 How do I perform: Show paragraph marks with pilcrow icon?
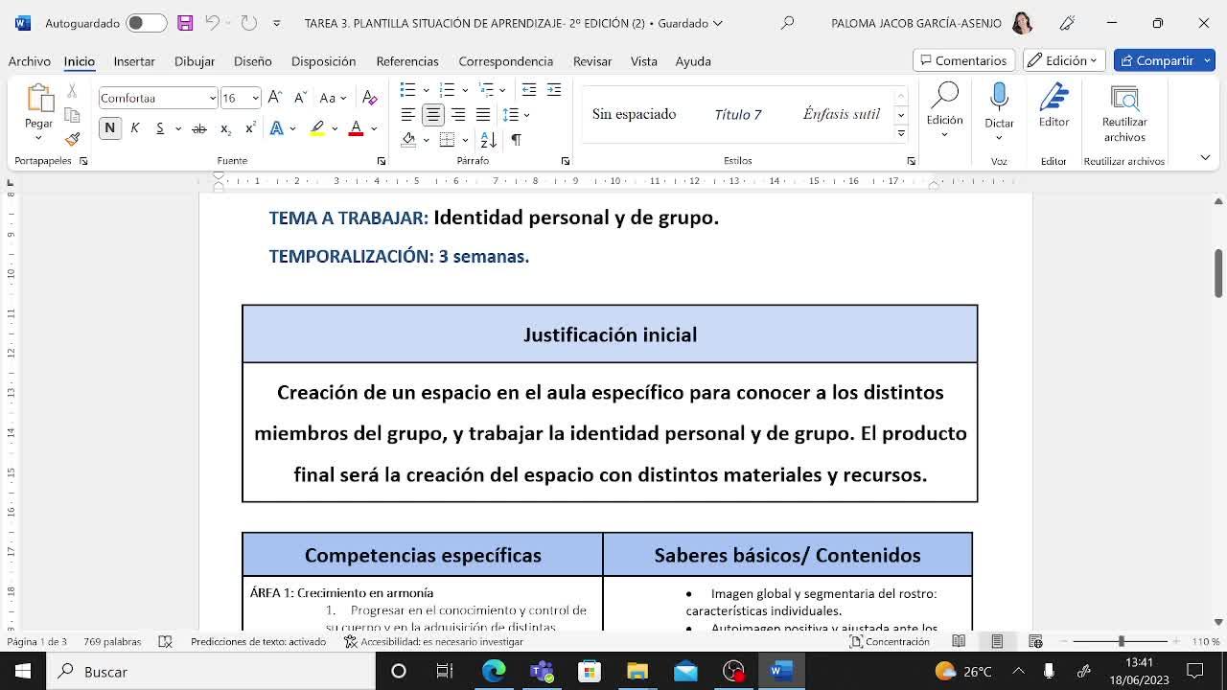[516, 140]
